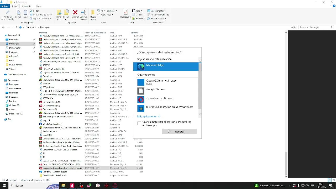Click the Tipo column header
Viewport: 336px width, 189px height.
(112, 33)
